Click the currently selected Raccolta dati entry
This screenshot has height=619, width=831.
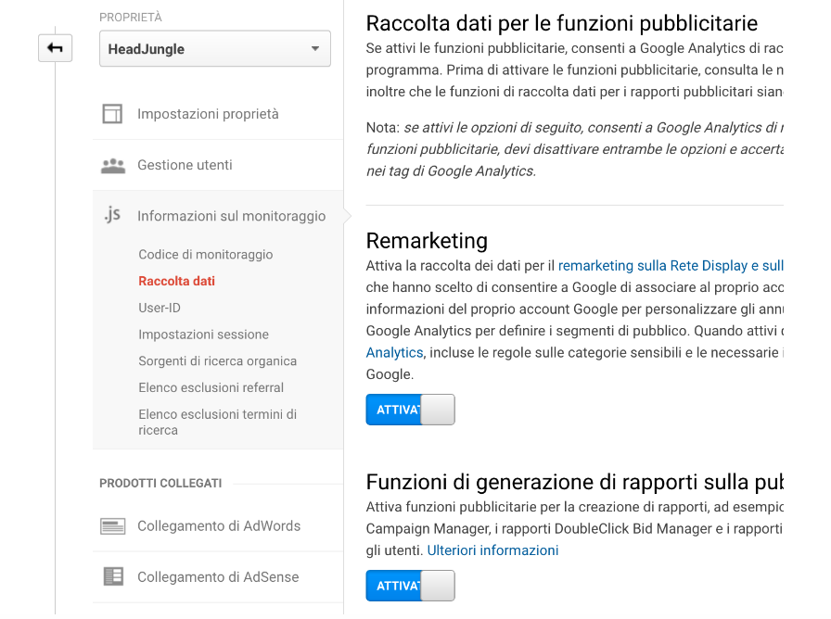point(177,280)
